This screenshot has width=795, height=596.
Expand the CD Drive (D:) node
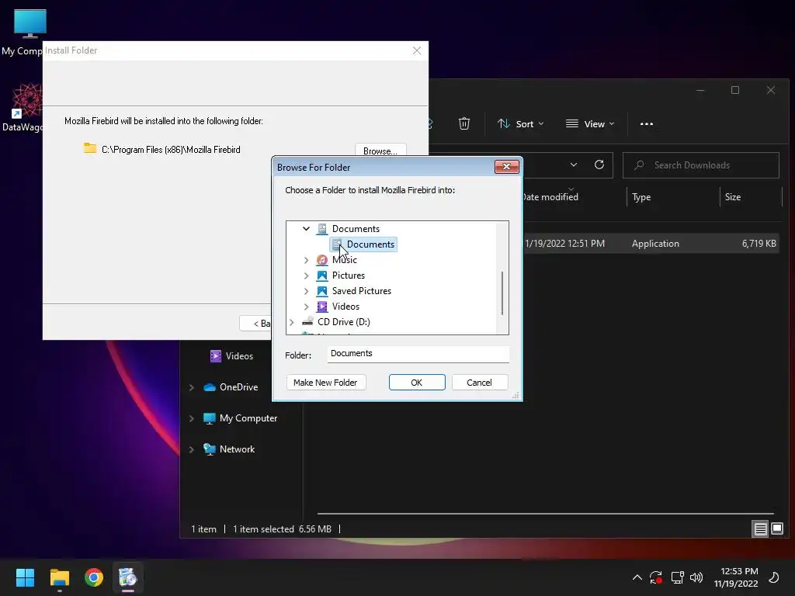tap(292, 322)
